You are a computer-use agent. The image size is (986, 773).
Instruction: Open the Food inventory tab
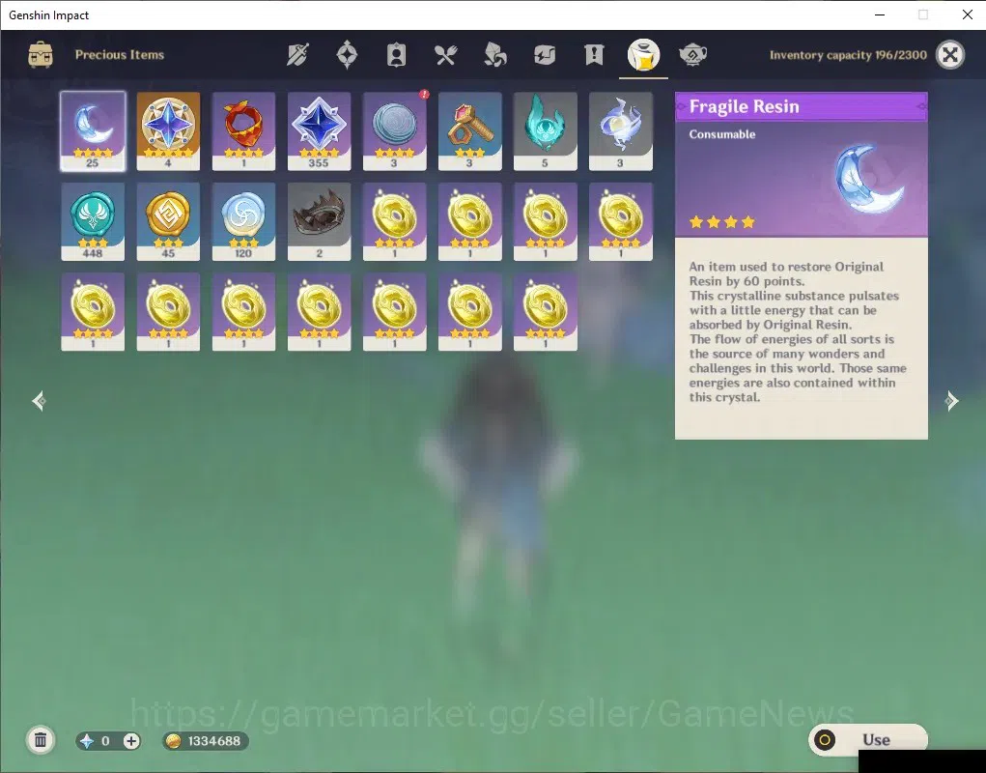[x=445, y=55]
